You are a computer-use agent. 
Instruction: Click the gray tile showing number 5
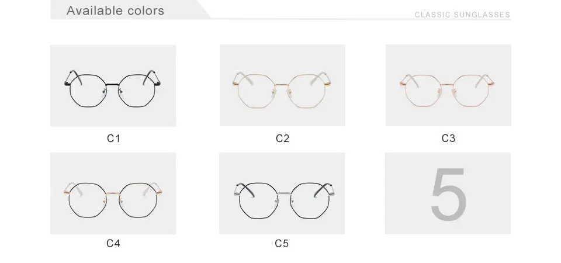448,193
